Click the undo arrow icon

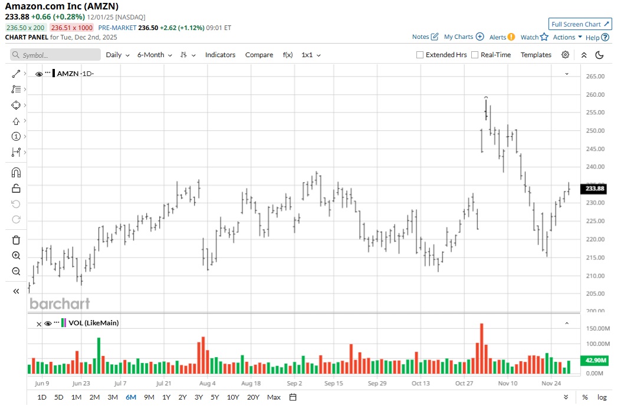coord(16,204)
